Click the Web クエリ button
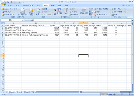The width and height of the screenshot is (134, 96). (6, 12)
